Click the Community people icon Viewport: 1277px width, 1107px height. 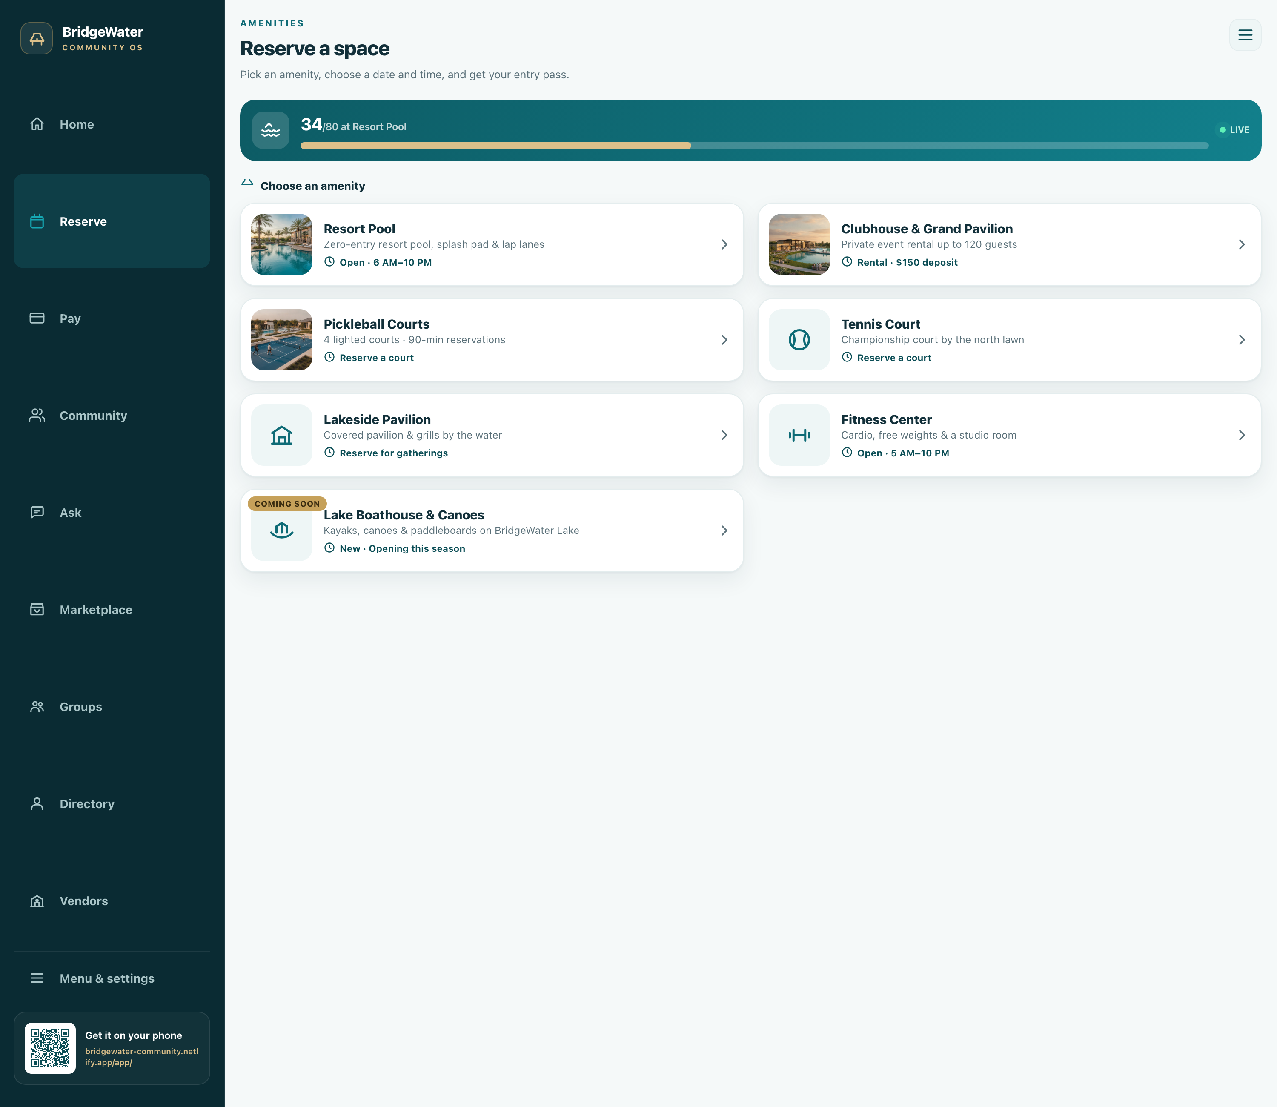[x=37, y=415]
